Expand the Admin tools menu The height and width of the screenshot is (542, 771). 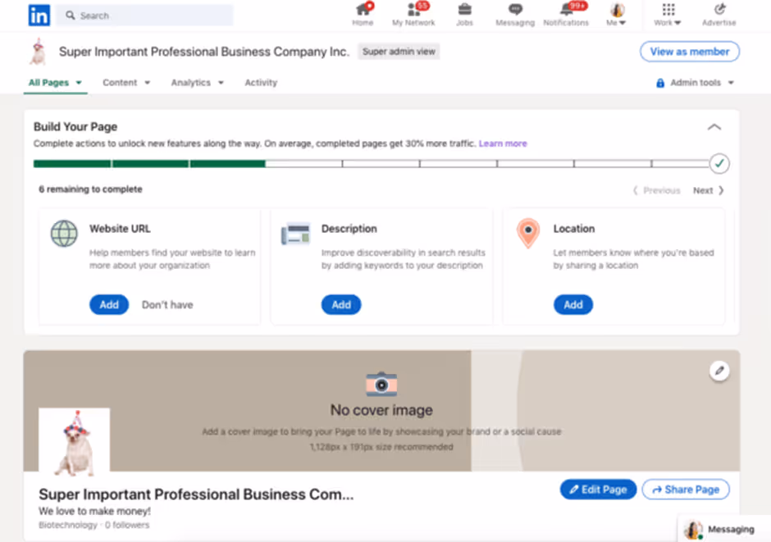coord(695,82)
